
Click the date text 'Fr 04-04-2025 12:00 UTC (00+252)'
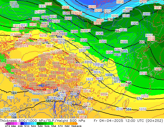click(x=129, y=121)
